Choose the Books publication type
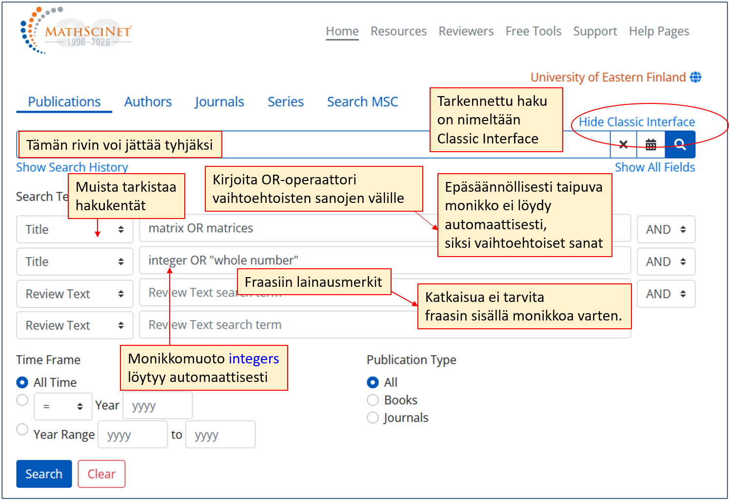The height and width of the screenshot is (500, 729). coord(373,400)
